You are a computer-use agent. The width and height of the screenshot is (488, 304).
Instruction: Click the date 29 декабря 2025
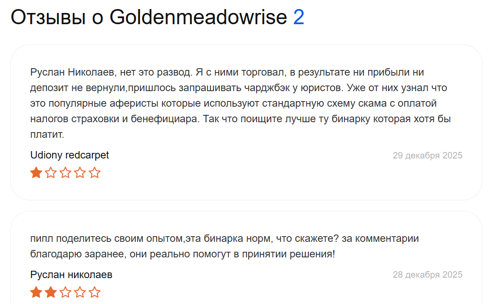pyautogui.click(x=427, y=155)
